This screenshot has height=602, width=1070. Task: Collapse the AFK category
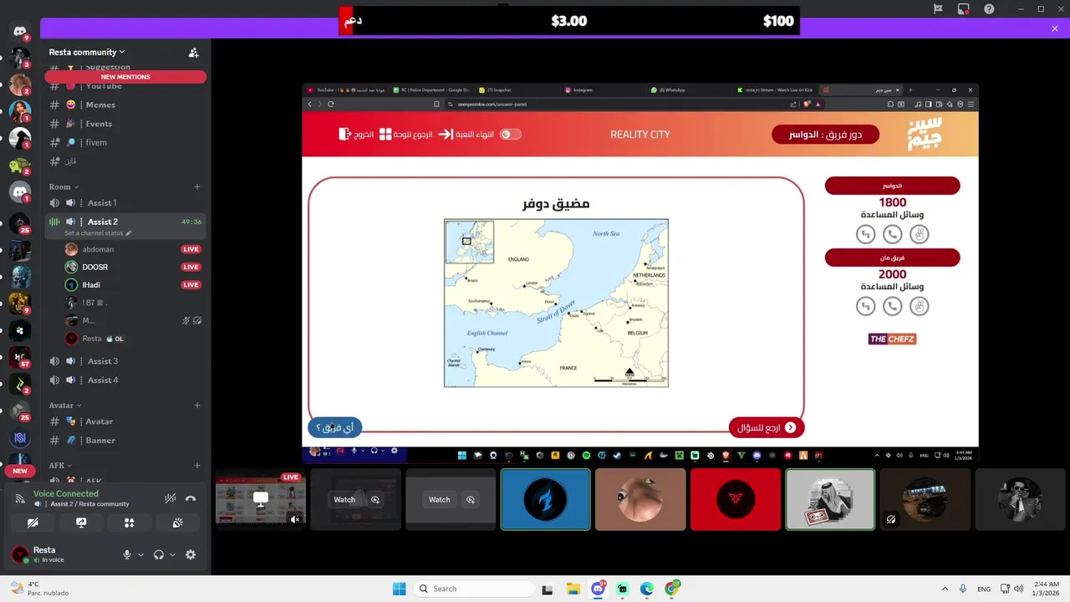click(60, 465)
